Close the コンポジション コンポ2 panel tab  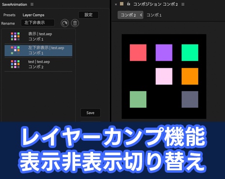pyautogui.click(x=116, y=4)
